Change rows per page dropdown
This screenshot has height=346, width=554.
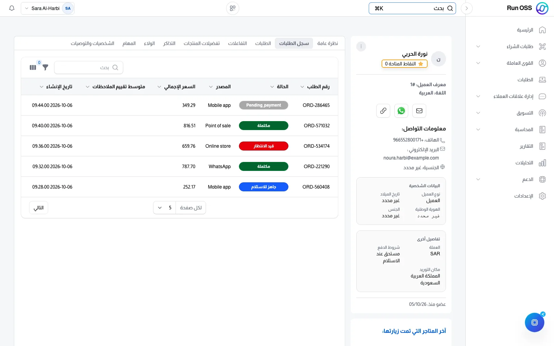(164, 208)
